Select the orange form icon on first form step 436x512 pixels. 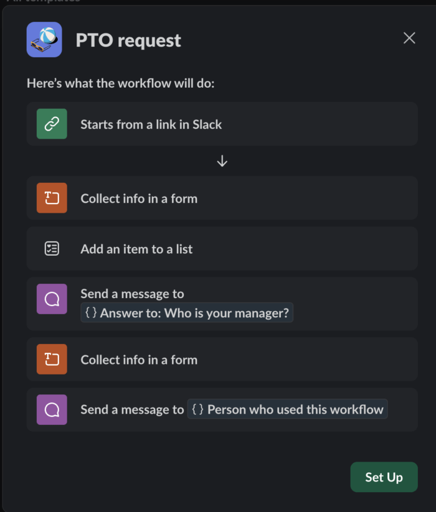point(52,198)
